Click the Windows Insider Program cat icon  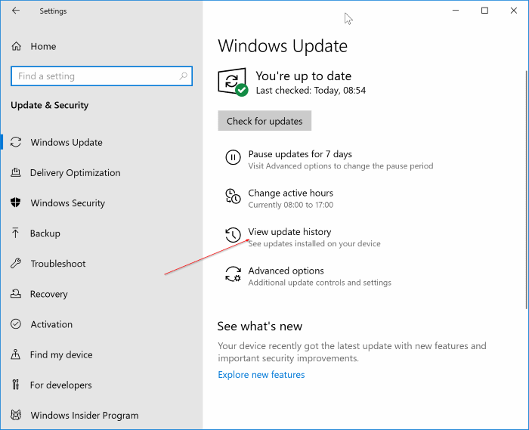tap(16, 415)
